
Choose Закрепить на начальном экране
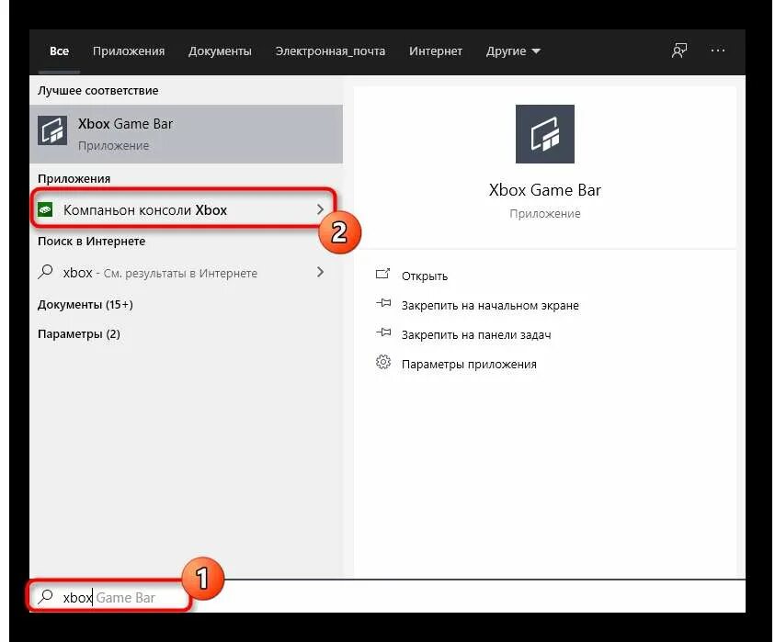(490, 306)
